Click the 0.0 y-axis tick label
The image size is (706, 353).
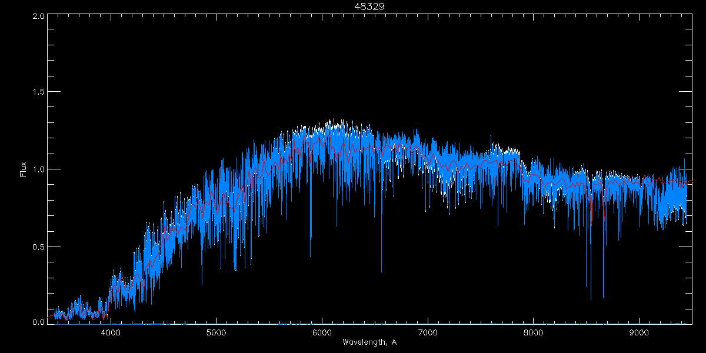pyautogui.click(x=37, y=322)
